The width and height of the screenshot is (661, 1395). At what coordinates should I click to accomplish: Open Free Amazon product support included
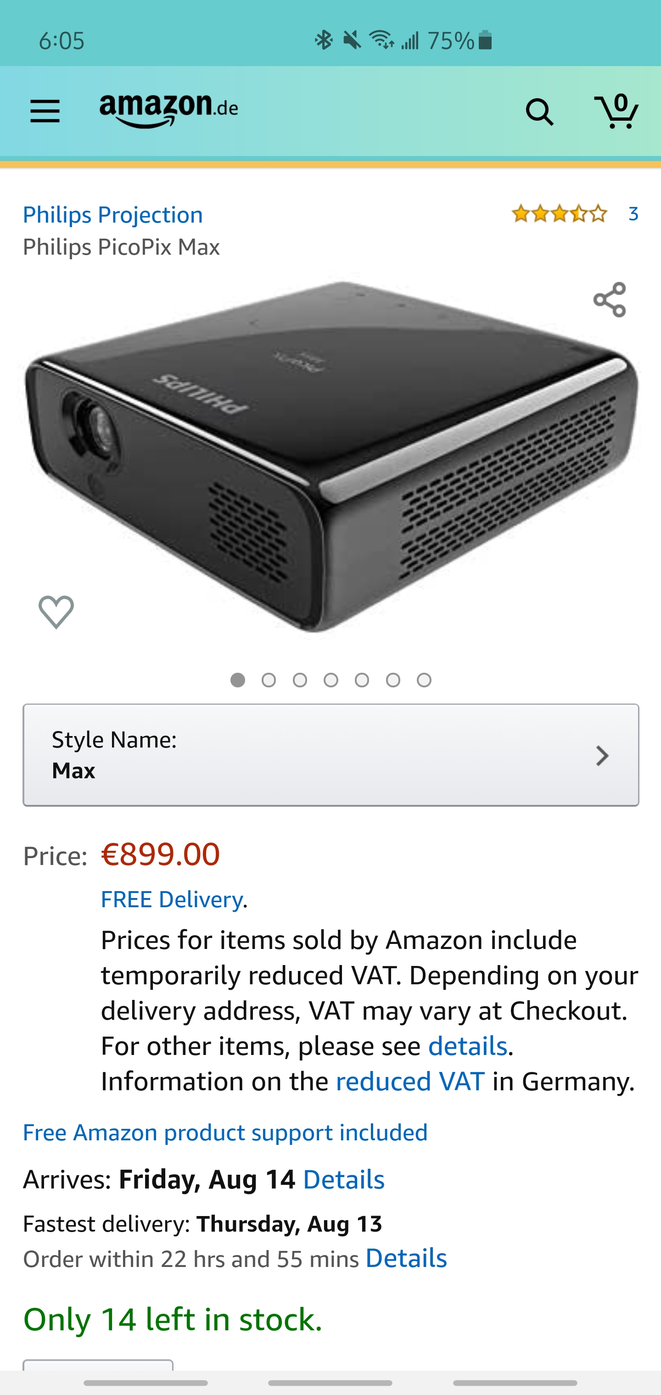[225, 1133]
